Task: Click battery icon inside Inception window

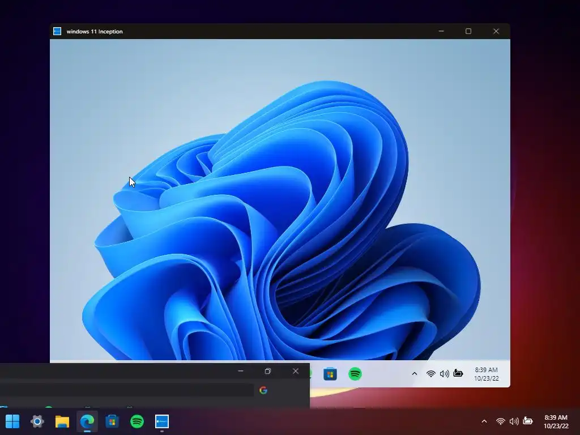Action: click(x=458, y=373)
